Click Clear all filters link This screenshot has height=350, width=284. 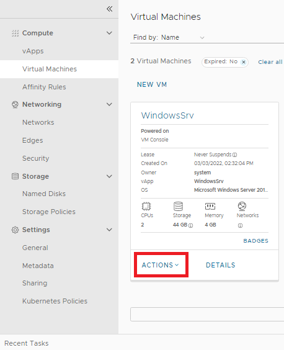tap(270, 62)
